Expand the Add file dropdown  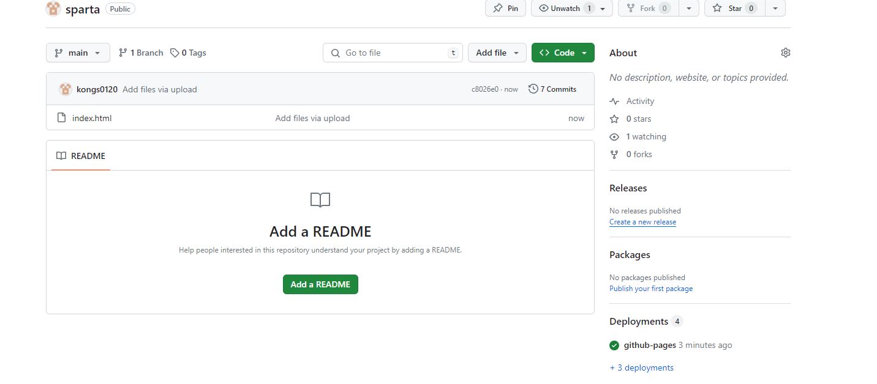(497, 53)
